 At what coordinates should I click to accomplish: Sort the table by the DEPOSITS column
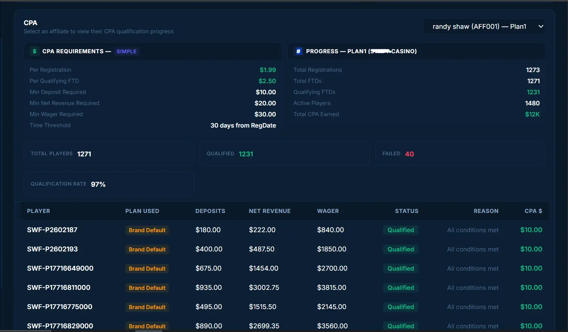210,211
